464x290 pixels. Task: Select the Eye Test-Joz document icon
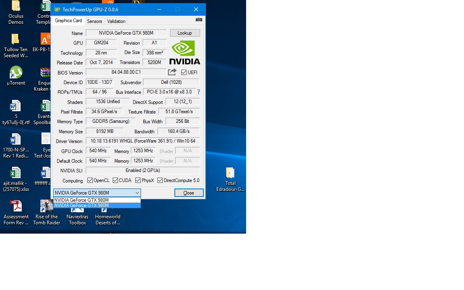(x=46, y=139)
